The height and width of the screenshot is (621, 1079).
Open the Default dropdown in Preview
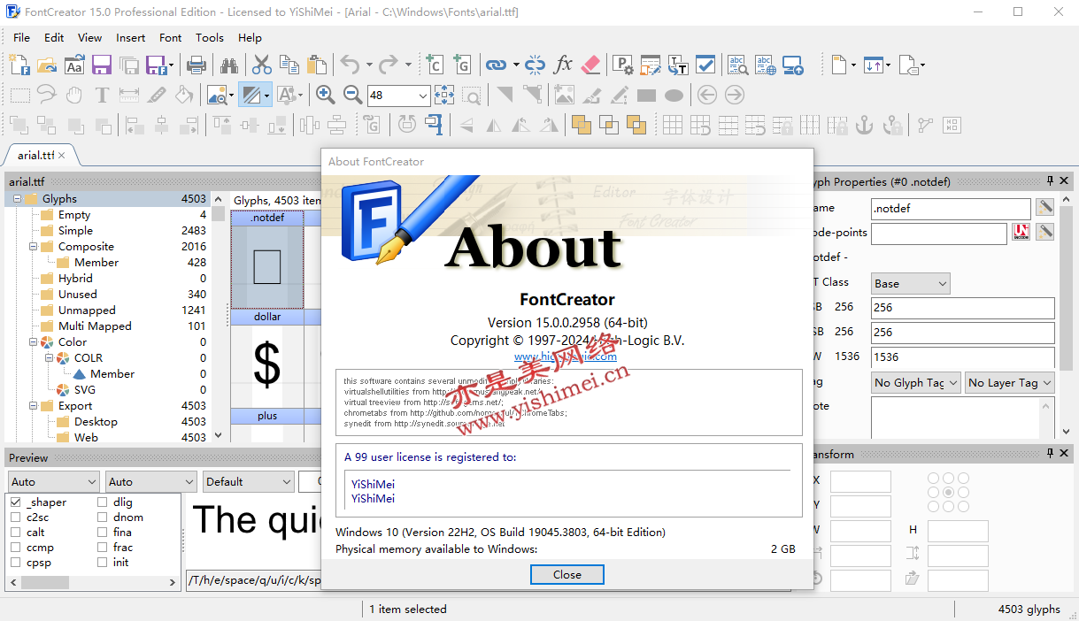(248, 482)
